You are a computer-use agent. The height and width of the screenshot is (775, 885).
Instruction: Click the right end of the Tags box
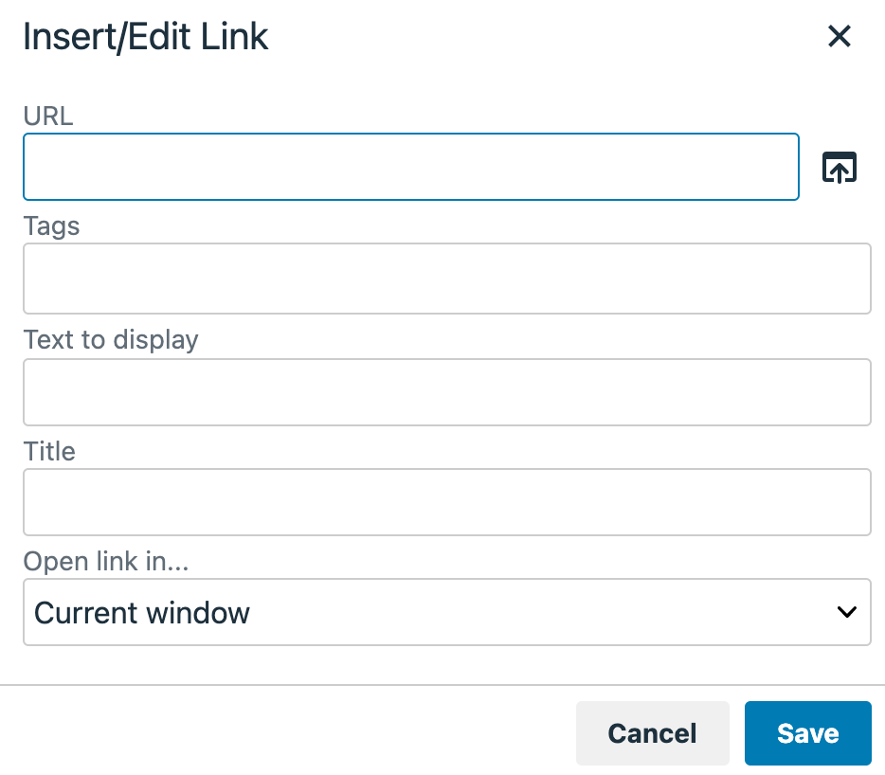pos(848,279)
